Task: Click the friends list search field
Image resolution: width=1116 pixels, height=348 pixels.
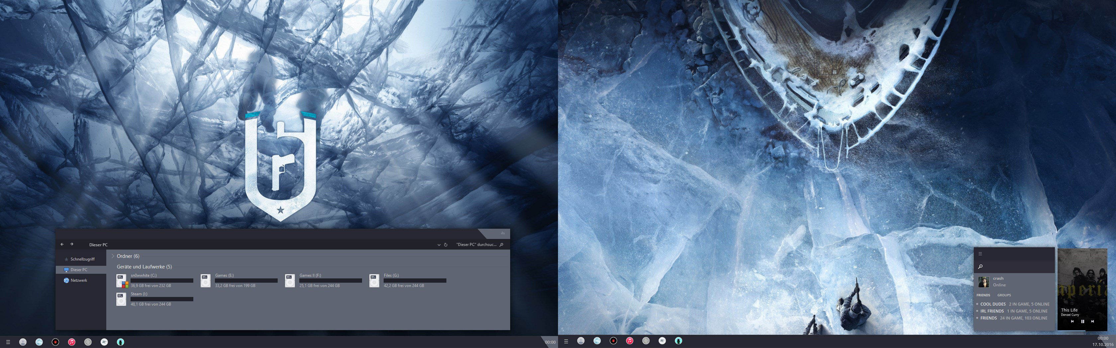Action: [x=1014, y=266]
